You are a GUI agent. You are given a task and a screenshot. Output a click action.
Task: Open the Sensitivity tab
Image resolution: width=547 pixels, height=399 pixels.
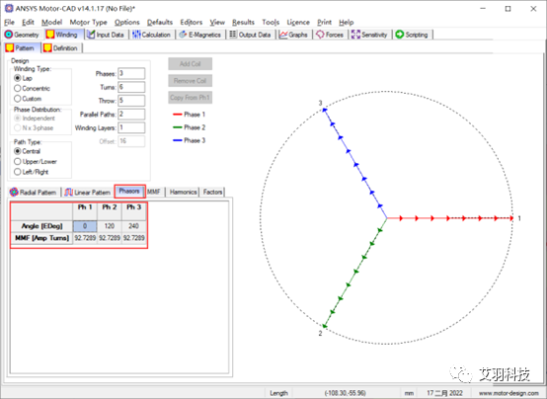(x=369, y=35)
